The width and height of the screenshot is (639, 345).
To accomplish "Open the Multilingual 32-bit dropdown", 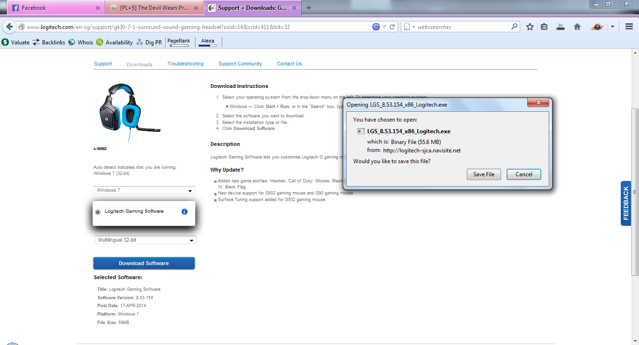I will click(145, 240).
